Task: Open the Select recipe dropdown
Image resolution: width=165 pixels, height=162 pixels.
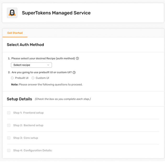Action: pos(31,65)
